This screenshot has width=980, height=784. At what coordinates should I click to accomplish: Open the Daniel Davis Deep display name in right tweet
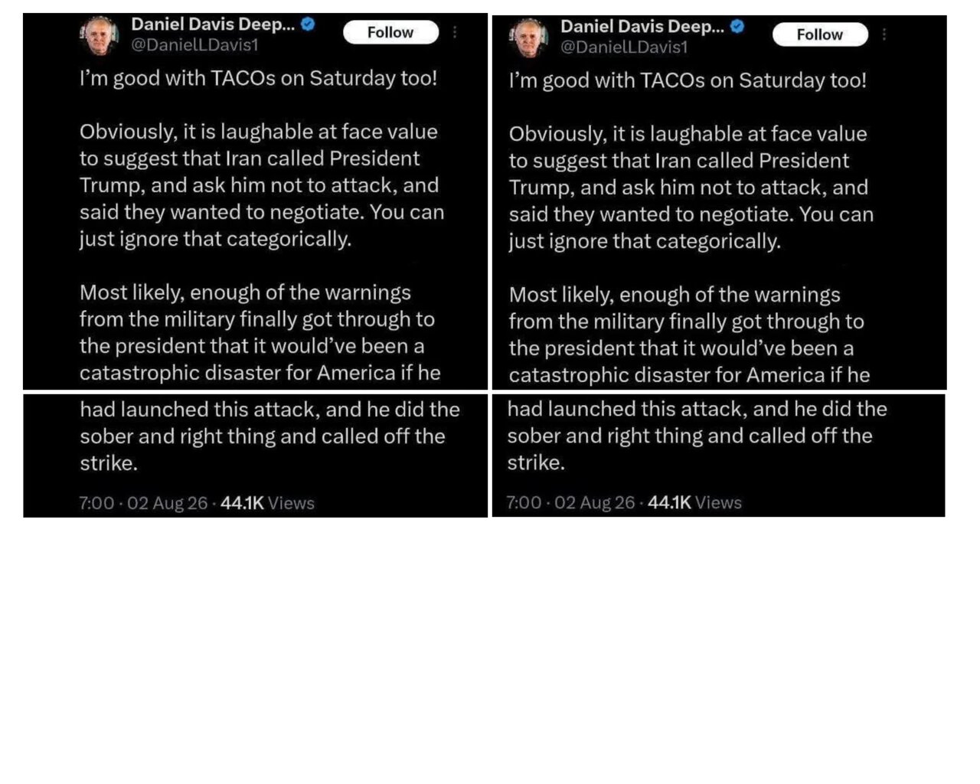[642, 27]
